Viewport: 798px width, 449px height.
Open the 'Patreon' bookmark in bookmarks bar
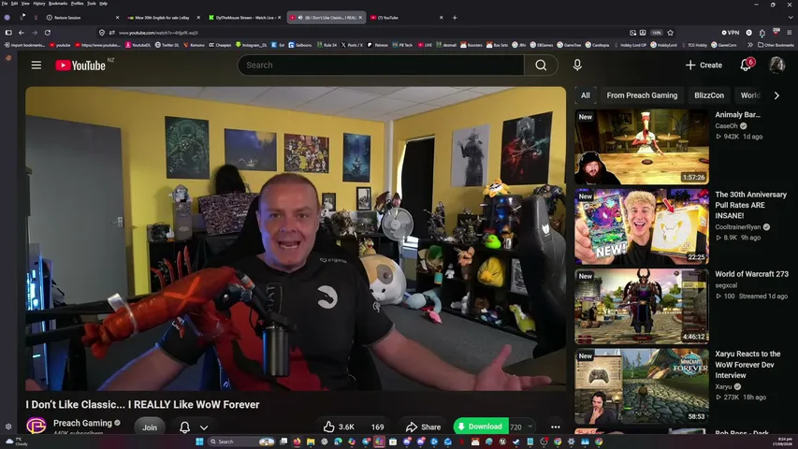click(x=378, y=45)
